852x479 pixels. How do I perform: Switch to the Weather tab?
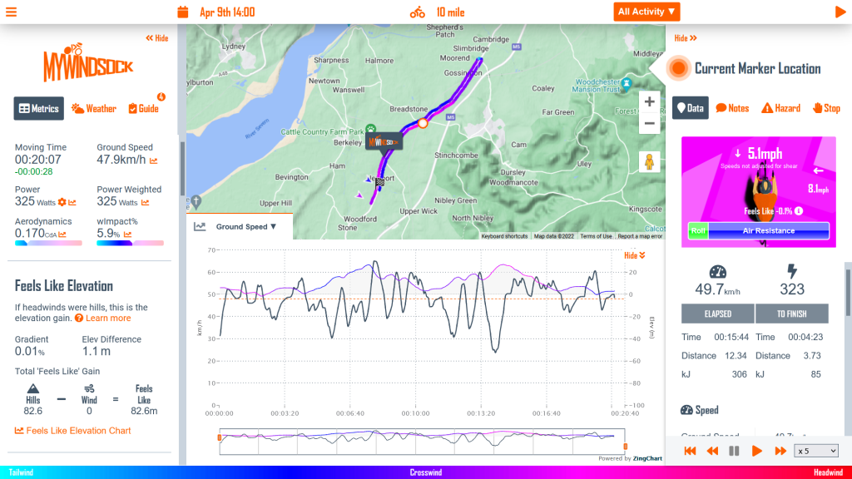(x=94, y=108)
